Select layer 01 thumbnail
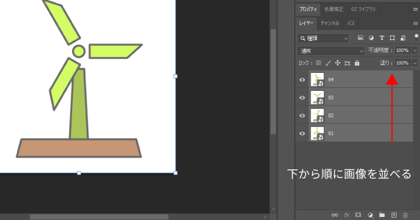 click(318, 133)
